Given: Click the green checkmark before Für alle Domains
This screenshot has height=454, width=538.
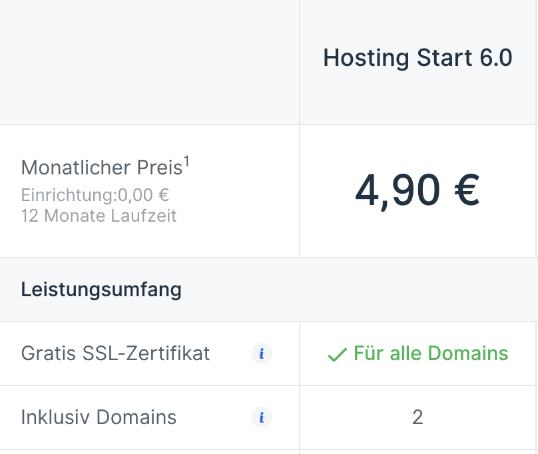Looking at the screenshot, I should pyautogui.click(x=337, y=355).
